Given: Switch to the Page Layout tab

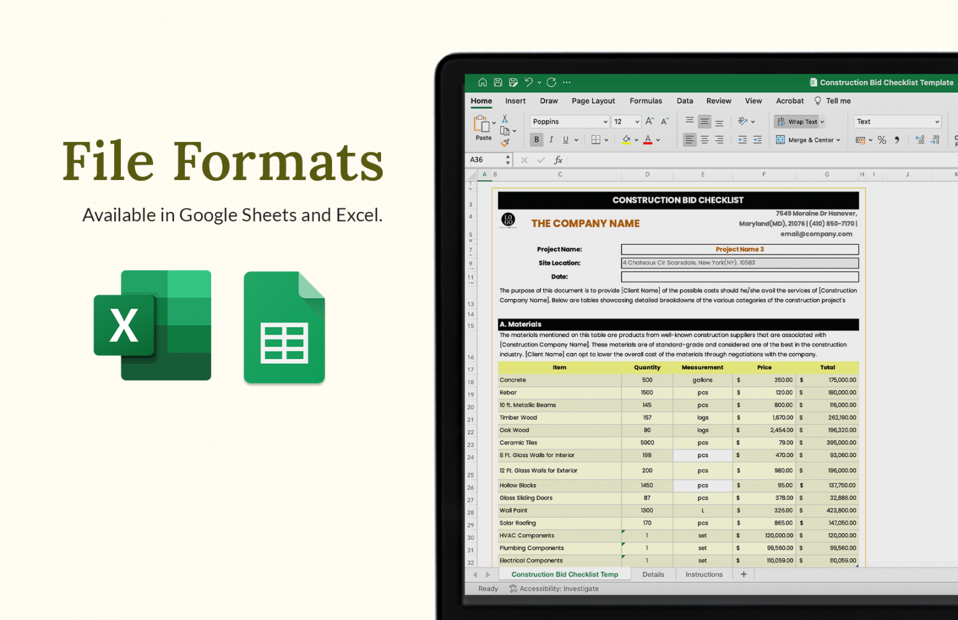Looking at the screenshot, I should click(593, 101).
